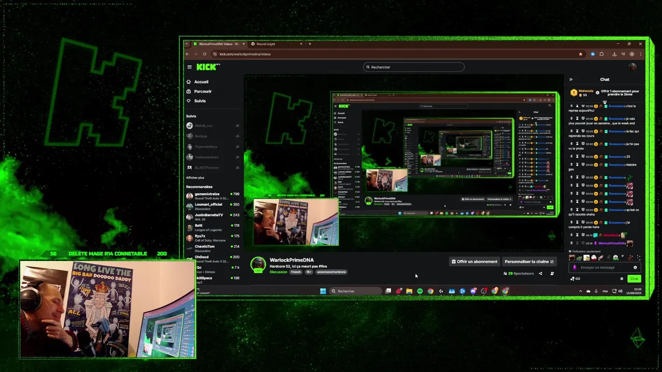
Task: Open the browser extensions puzzle icon
Action: point(601,54)
